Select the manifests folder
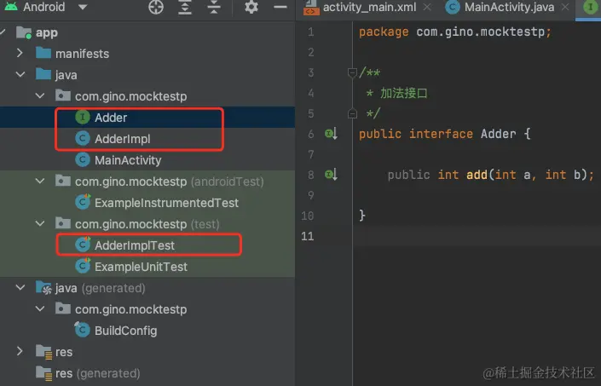601x386 pixels. click(x=82, y=54)
